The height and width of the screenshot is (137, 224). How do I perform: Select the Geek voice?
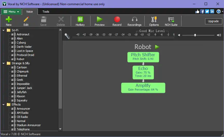(x=20, y=80)
